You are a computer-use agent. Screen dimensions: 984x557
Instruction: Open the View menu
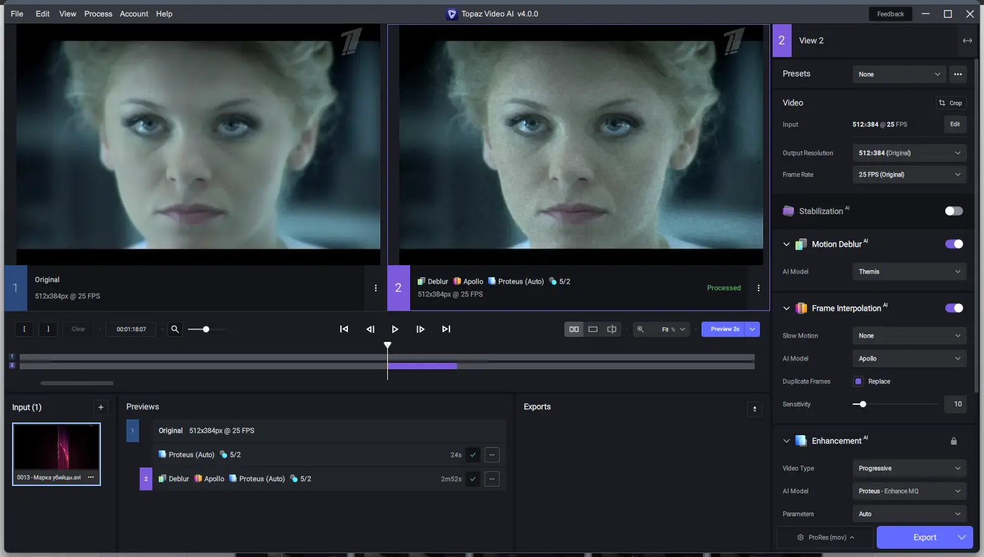(68, 14)
